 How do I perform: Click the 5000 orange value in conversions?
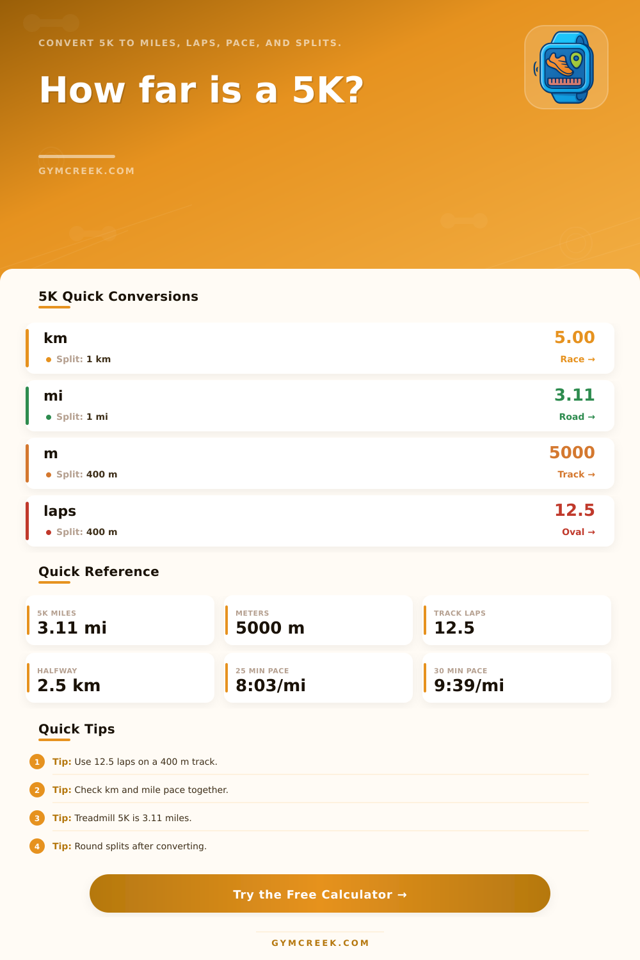572,452
